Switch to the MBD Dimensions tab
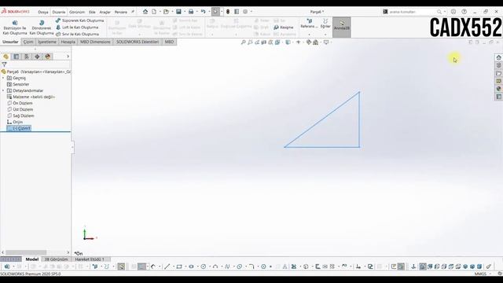The width and height of the screenshot is (503, 283). 95,42
